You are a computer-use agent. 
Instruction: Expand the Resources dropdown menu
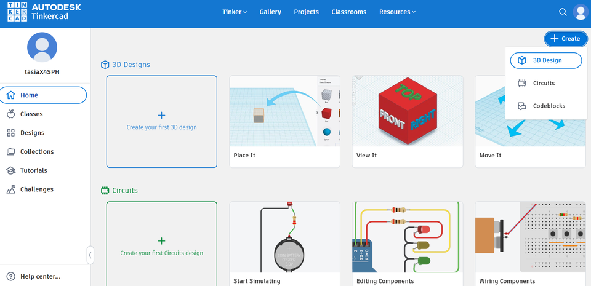tap(397, 12)
